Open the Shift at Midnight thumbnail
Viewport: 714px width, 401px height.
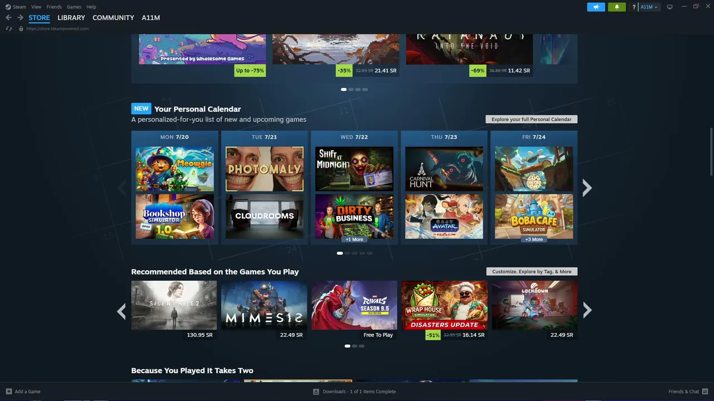(354, 169)
